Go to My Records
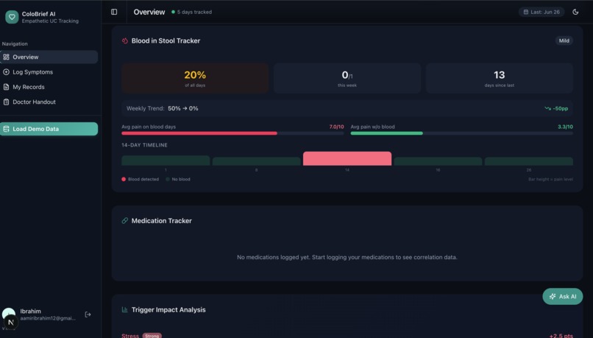Screen dimensions: 593x338 pyautogui.click(x=49, y=87)
